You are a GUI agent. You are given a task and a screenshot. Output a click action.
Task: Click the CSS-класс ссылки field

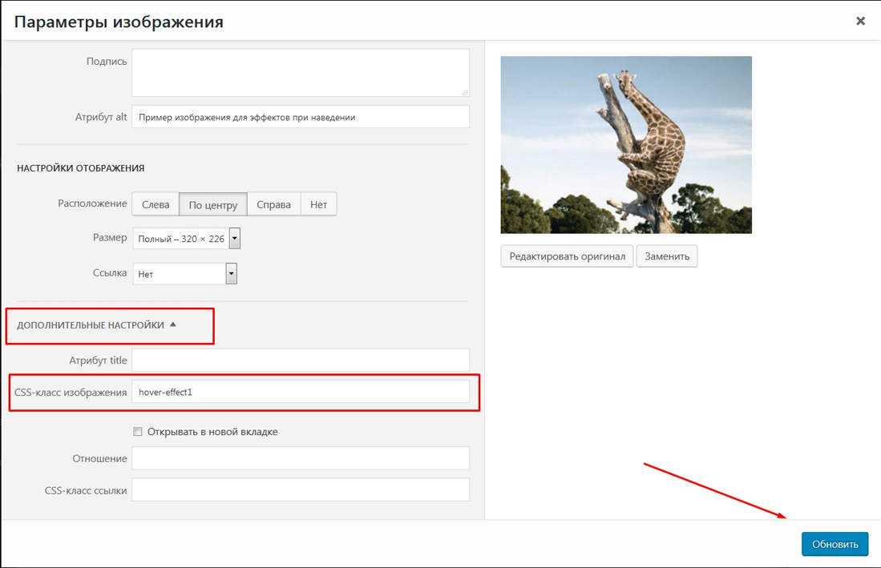[x=300, y=490]
